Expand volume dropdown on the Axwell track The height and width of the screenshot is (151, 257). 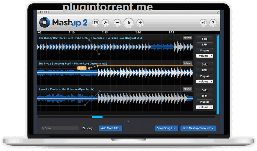[204, 107]
